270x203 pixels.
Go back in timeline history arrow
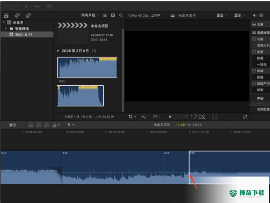132,125
